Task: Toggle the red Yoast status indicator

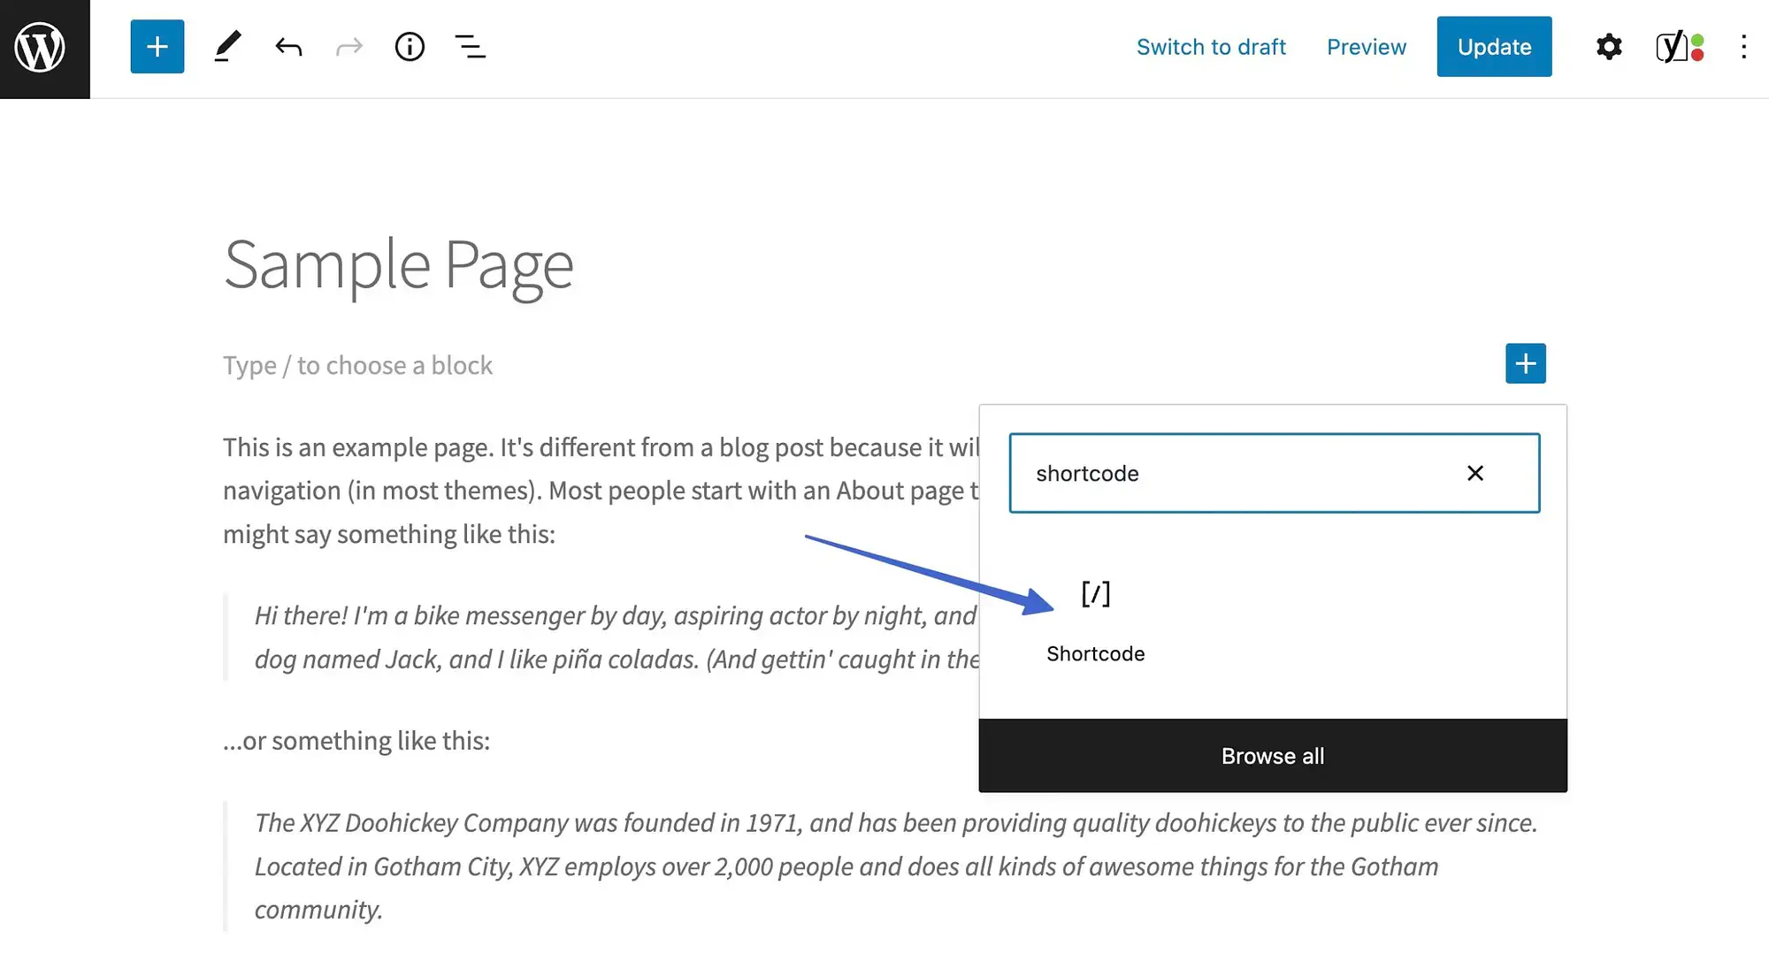Action: point(1689,55)
